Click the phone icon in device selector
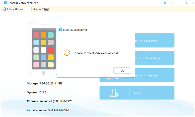 [x=5, y=9]
